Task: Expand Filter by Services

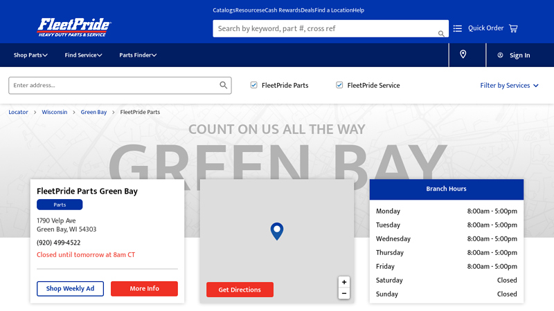Action: coord(509,86)
